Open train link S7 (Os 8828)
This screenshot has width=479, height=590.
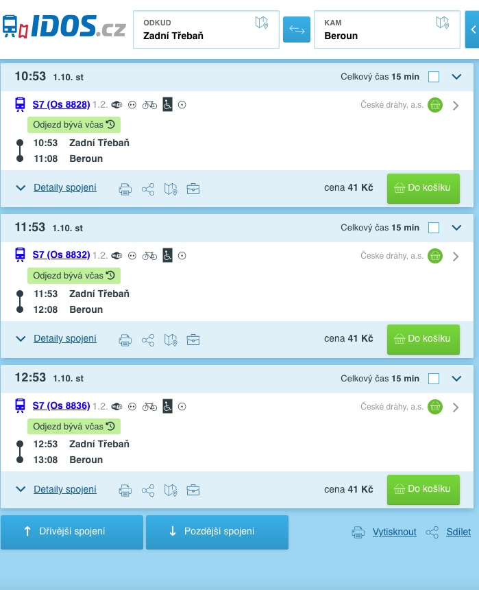[61, 104]
